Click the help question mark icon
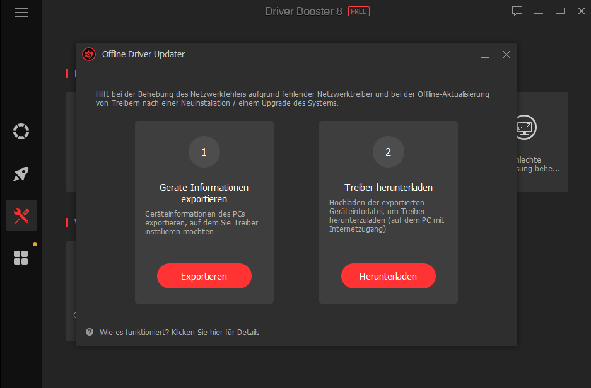This screenshot has width=591, height=388. coord(90,332)
